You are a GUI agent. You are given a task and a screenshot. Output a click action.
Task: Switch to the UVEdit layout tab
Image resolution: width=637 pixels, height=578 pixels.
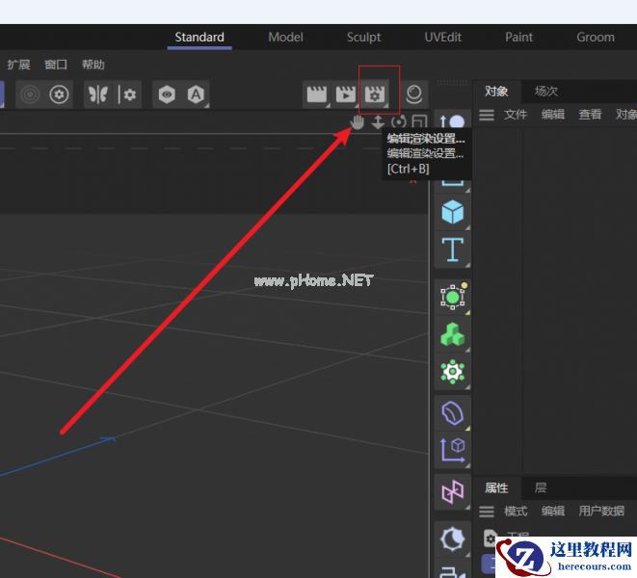(x=442, y=38)
